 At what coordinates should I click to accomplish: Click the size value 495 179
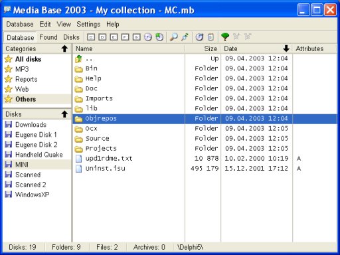coord(205,169)
